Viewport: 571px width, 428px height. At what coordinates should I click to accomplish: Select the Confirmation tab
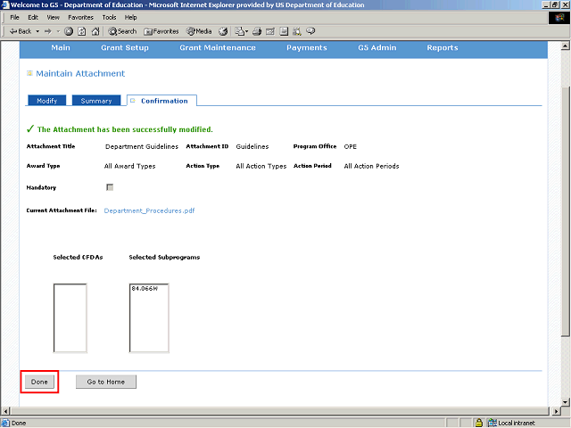pos(161,101)
